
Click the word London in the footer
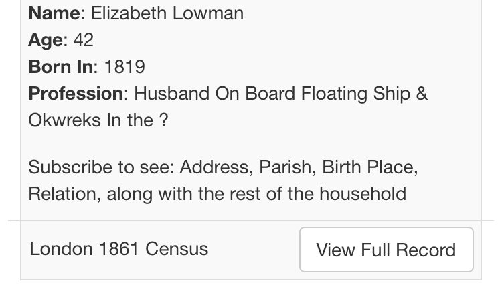(61, 249)
